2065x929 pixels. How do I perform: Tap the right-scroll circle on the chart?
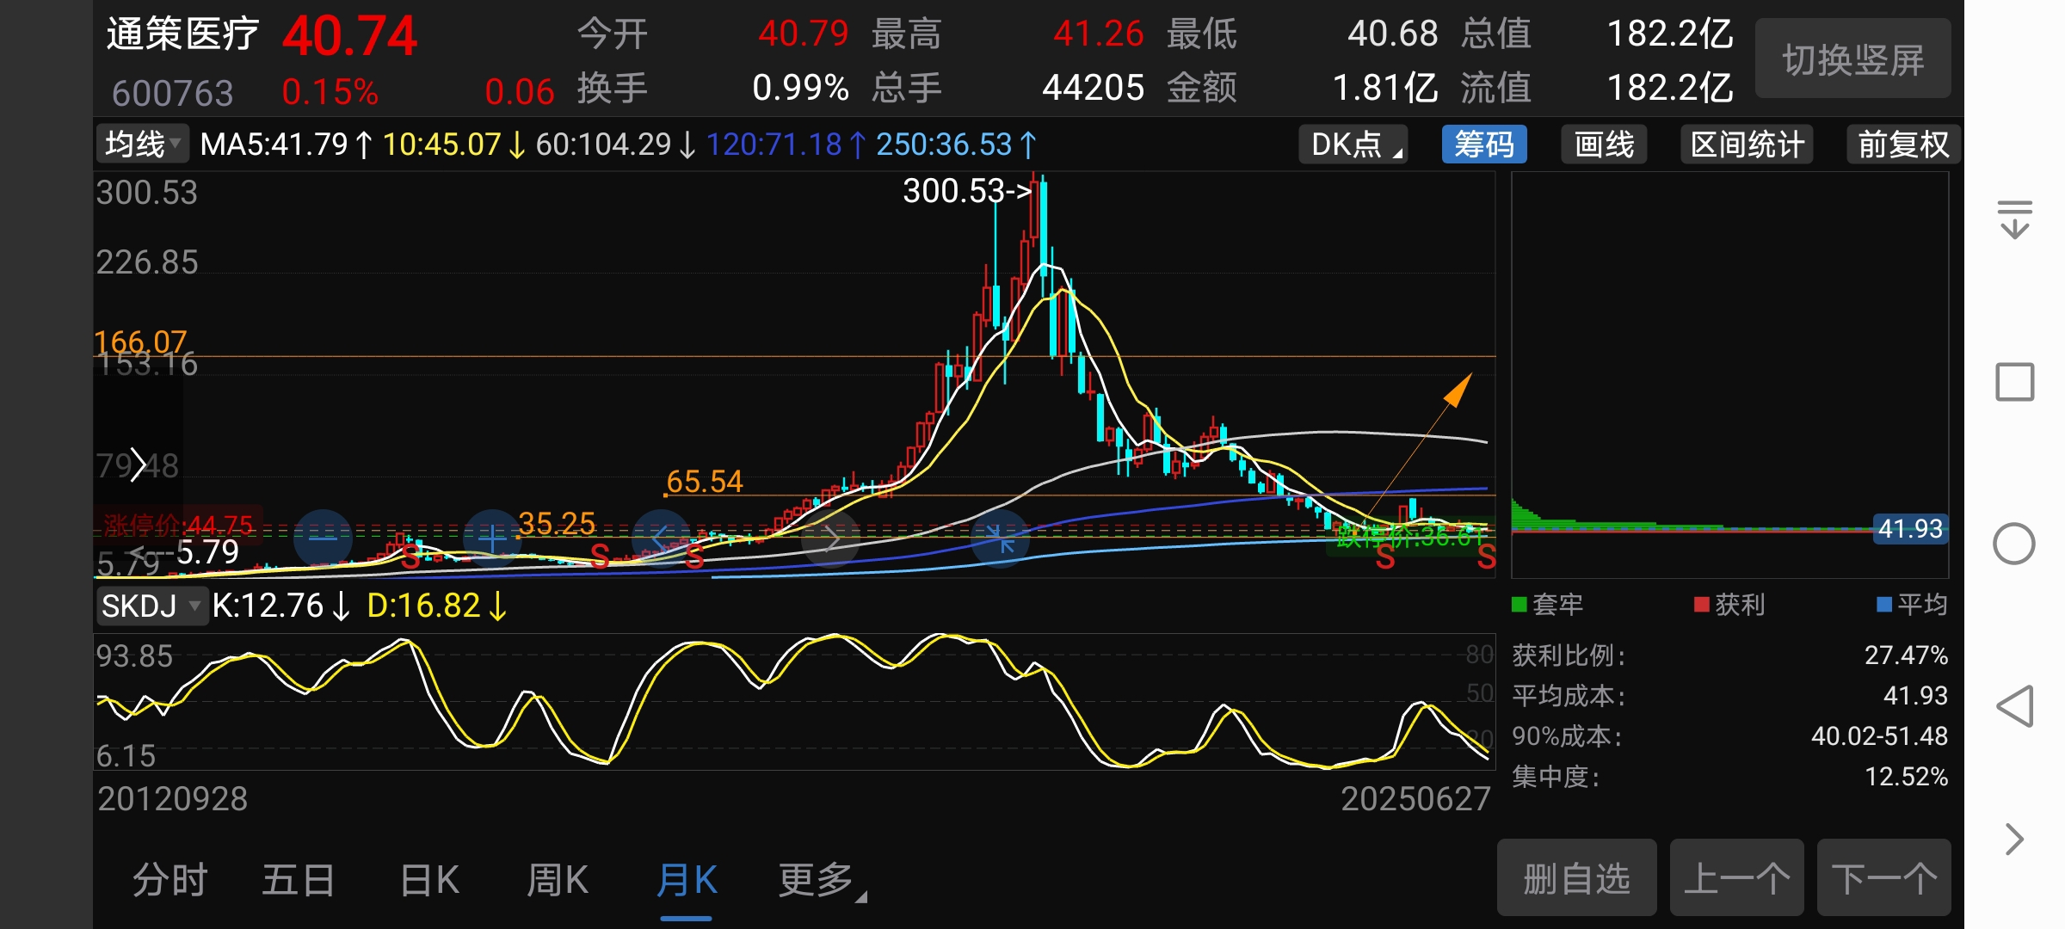tap(830, 538)
